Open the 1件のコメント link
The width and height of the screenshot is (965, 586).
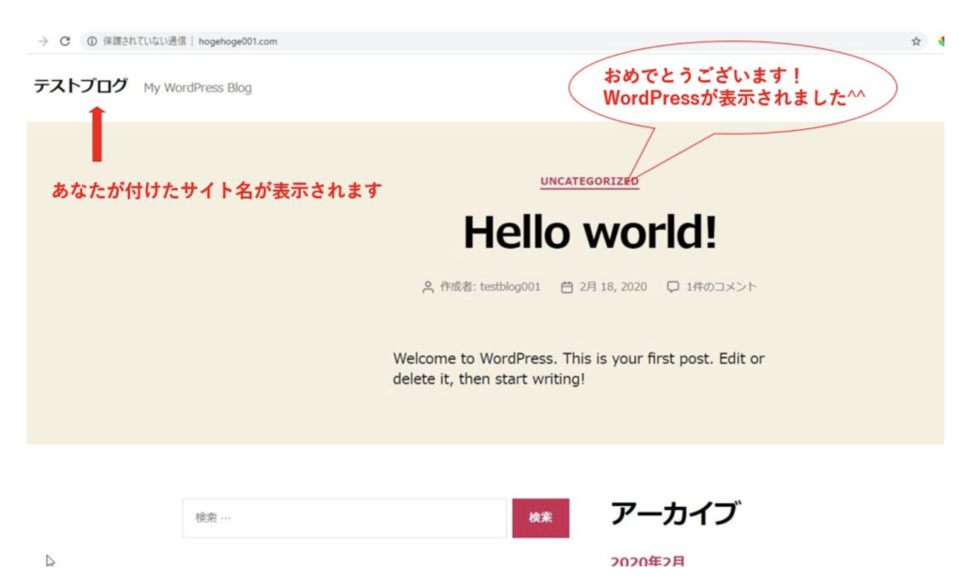[x=721, y=286]
